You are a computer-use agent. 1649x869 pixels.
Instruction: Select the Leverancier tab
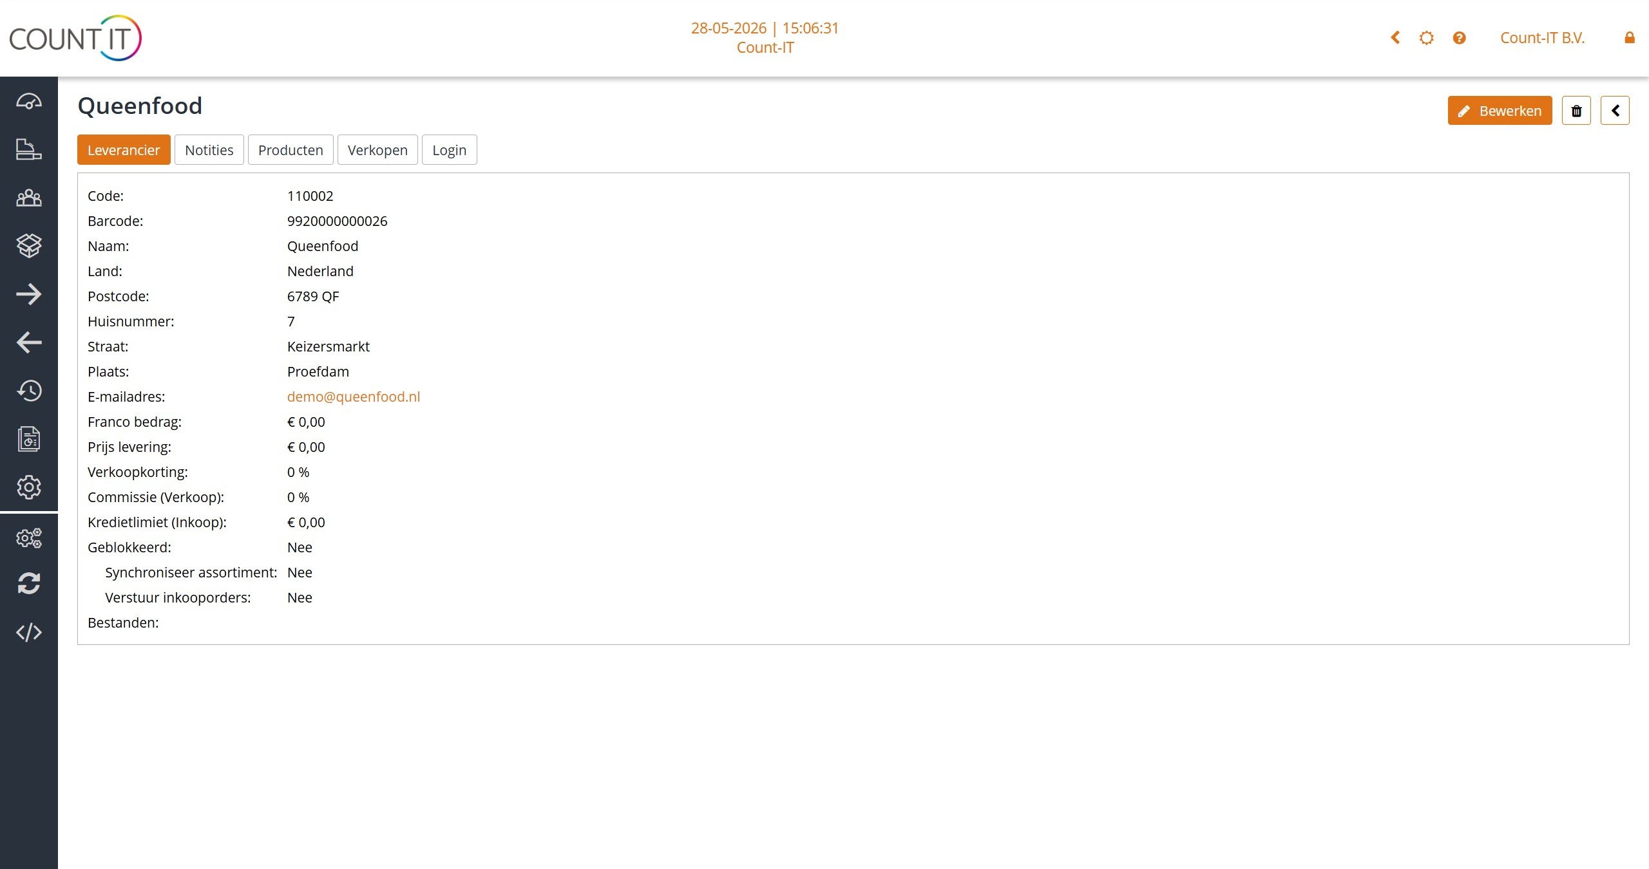point(124,150)
